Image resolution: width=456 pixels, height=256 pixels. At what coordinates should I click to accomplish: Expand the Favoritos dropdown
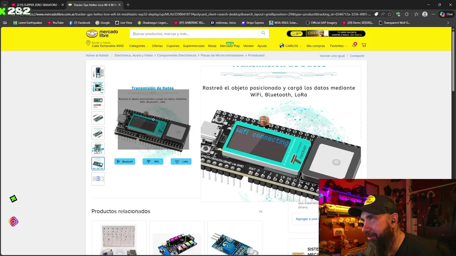pos(338,46)
